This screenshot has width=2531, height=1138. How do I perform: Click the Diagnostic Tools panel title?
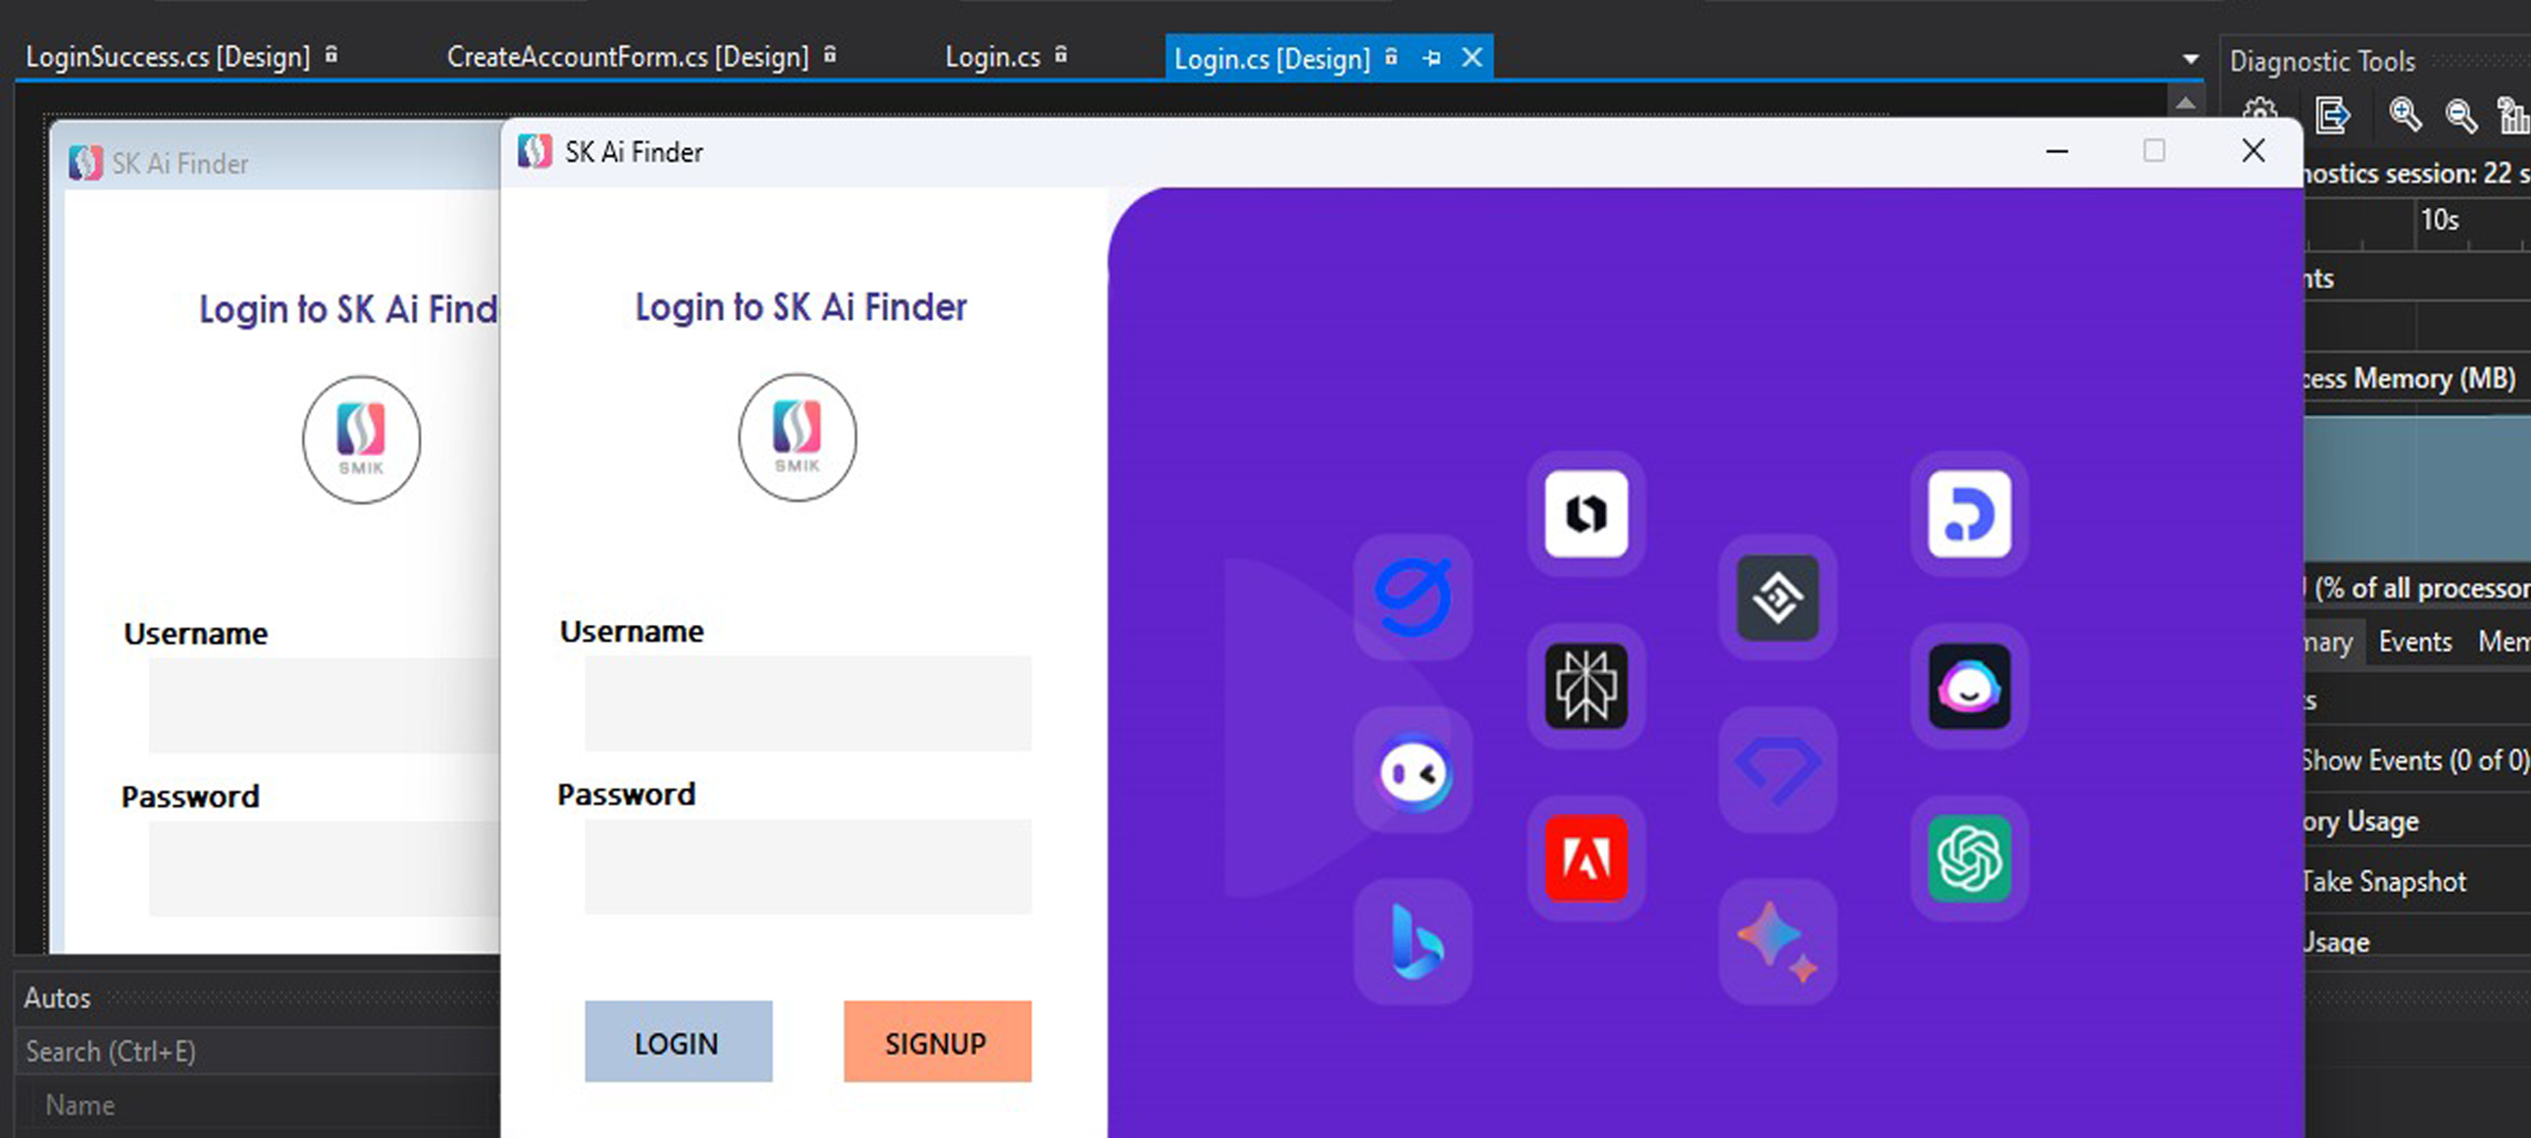pyautogui.click(x=2323, y=62)
